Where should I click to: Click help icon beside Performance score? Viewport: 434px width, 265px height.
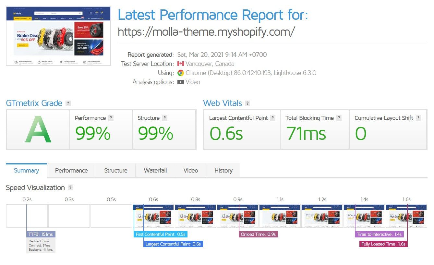[x=111, y=118]
